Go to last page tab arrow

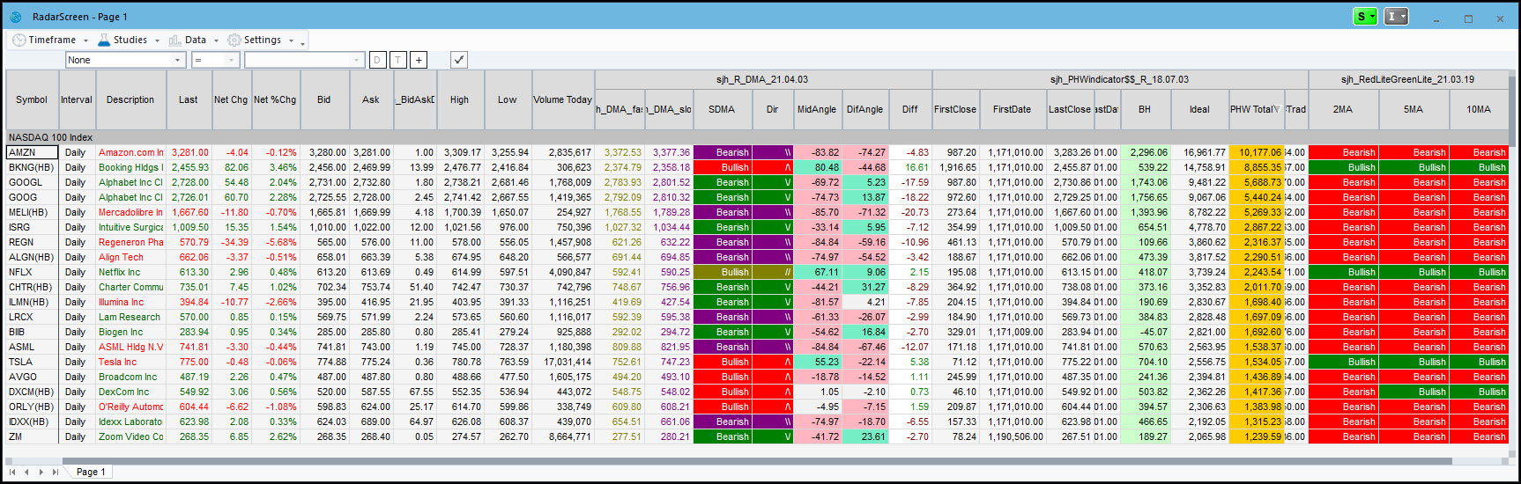pyautogui.click(x=55, y=472)
